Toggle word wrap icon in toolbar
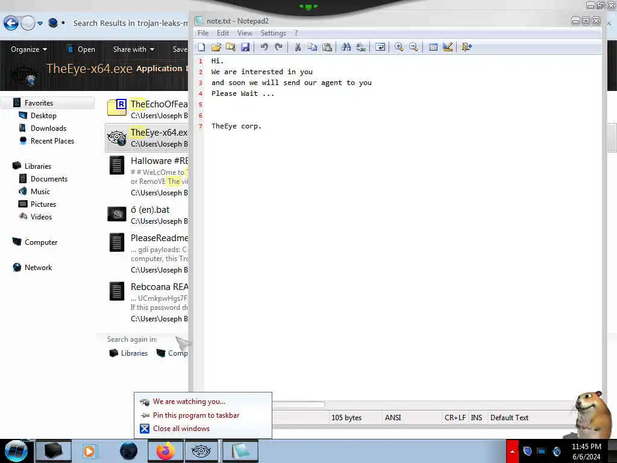The height and width of the screenshot is (463, 617). (x=380, y=47)
